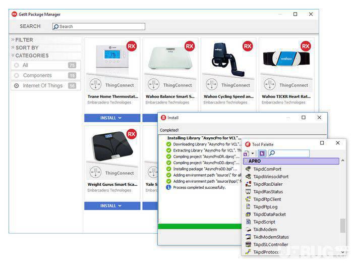Maximize the Install dialog window
The width and height of the screenshot is (353, 263).
[x=304, y=118]
